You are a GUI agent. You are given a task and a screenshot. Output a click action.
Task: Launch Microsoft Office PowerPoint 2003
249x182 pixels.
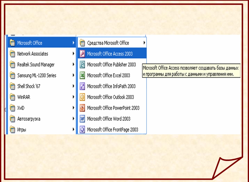112,108
